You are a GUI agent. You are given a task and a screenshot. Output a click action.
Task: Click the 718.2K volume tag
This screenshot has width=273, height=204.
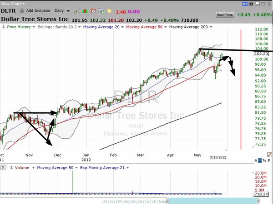point(261,194)
